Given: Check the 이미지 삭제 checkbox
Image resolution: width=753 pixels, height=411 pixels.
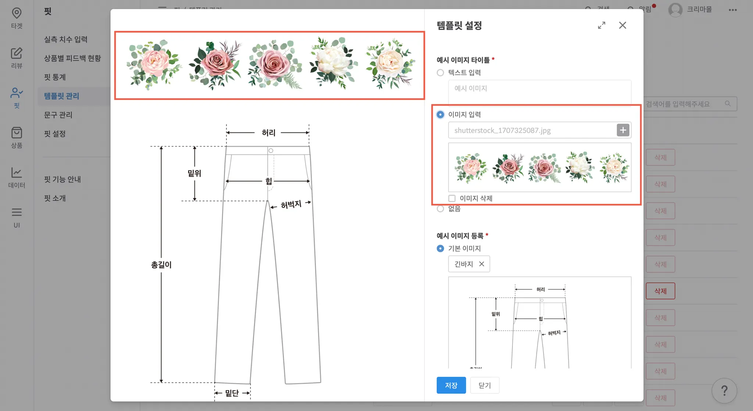Looking at the screenshot, I should [x=452, y=198].
